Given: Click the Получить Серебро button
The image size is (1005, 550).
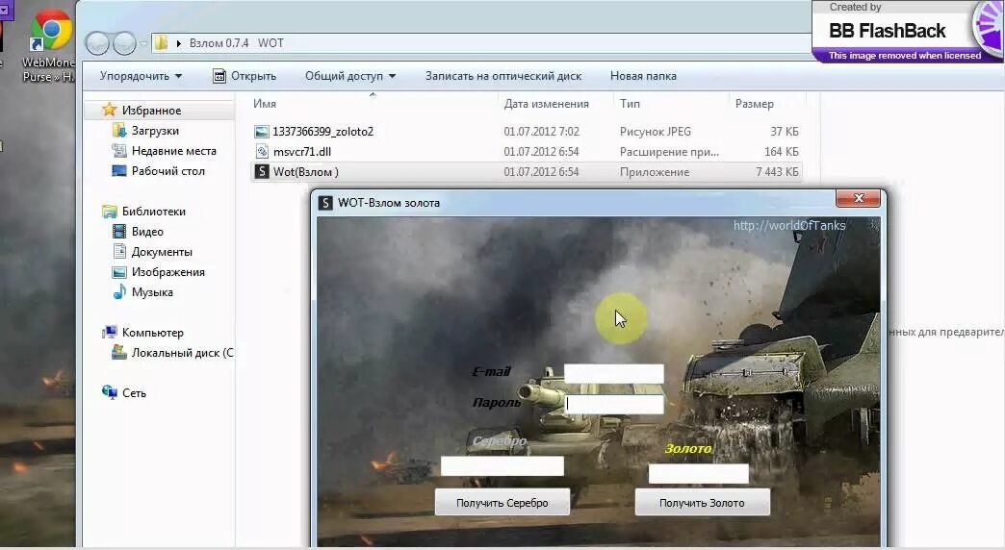Looking at the screenshot, I should tap(502, 503).
